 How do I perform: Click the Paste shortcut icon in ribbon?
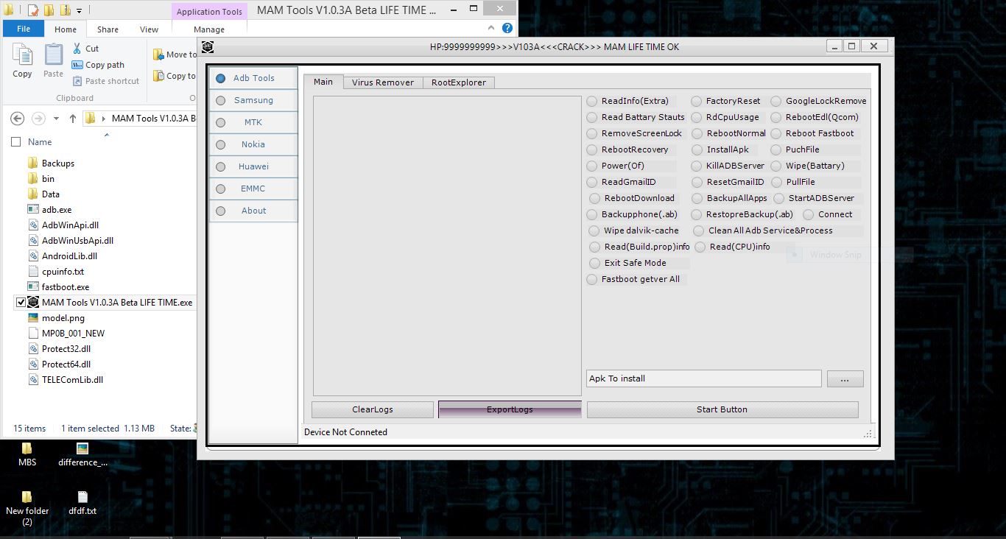coord(77,81)
